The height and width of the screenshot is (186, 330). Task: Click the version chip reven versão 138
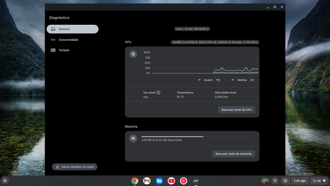tap(192, 29)
